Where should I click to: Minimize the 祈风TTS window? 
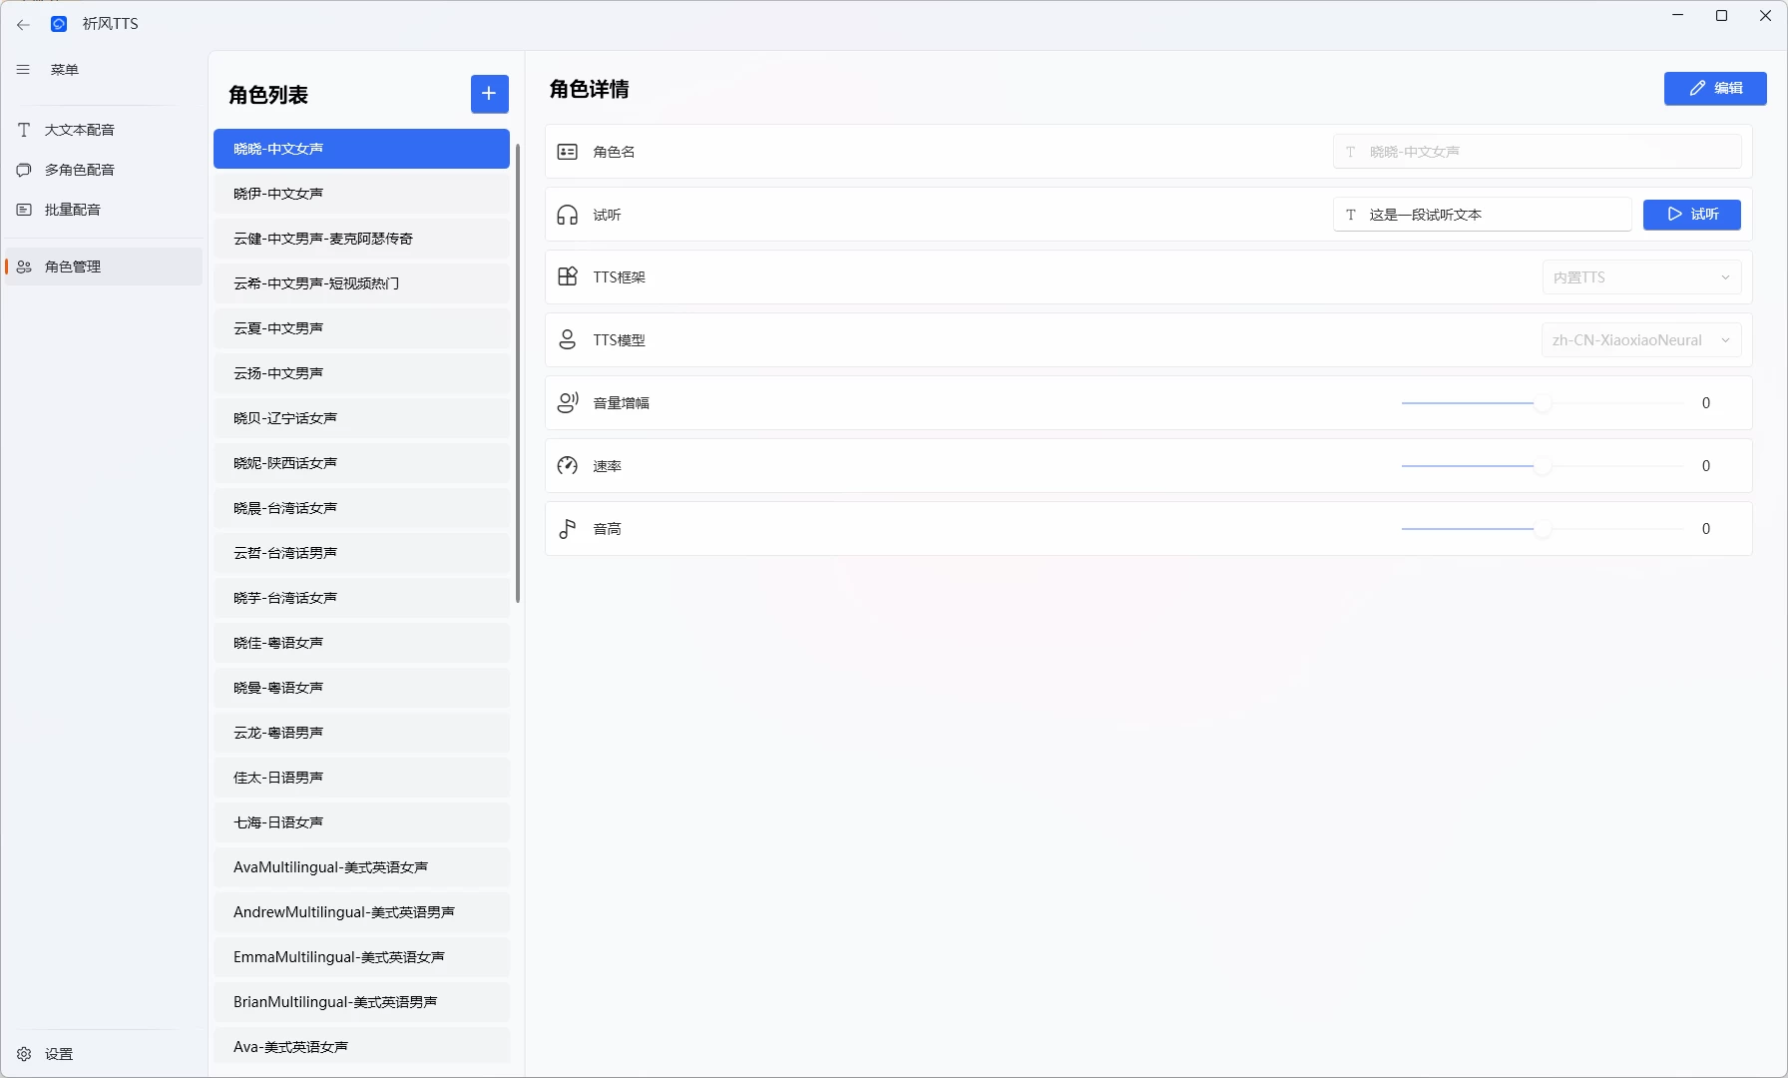[x=1677, y=16]
